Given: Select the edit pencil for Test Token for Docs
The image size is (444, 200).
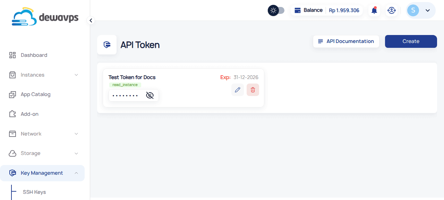Looking at the screenshot, I should [238, 89].
